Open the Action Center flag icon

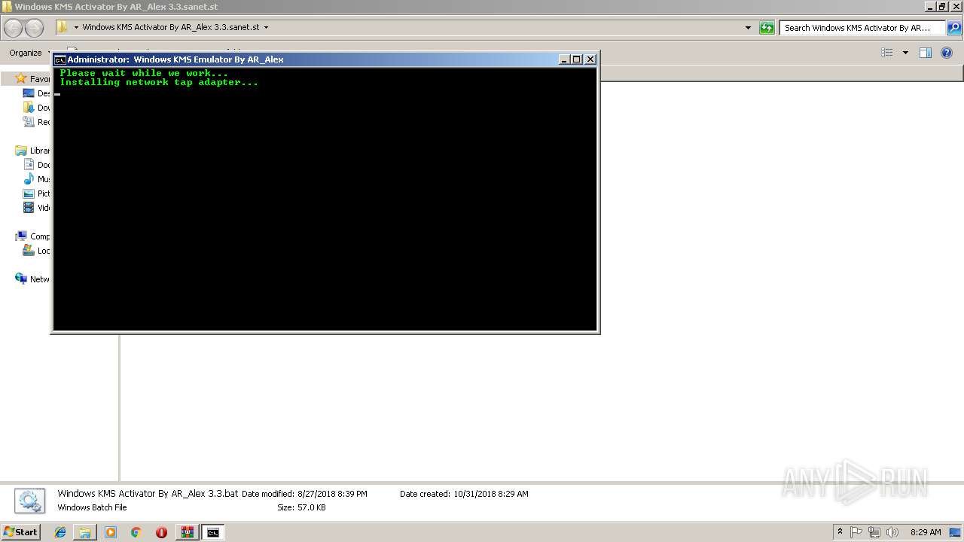[x=856, y=532]
